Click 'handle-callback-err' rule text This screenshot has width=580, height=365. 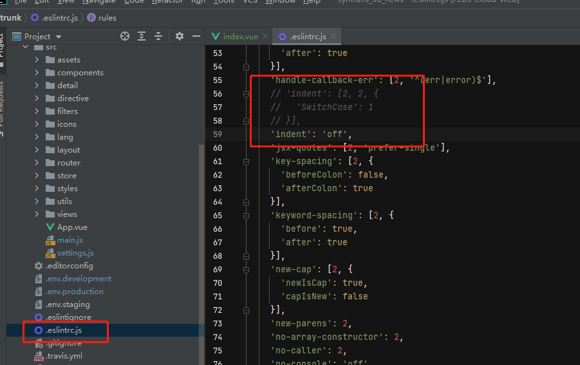point(327,80)
